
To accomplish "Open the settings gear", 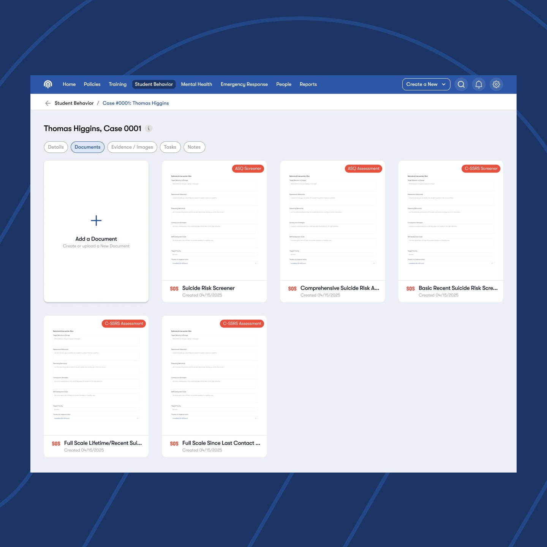I will 496,84.
